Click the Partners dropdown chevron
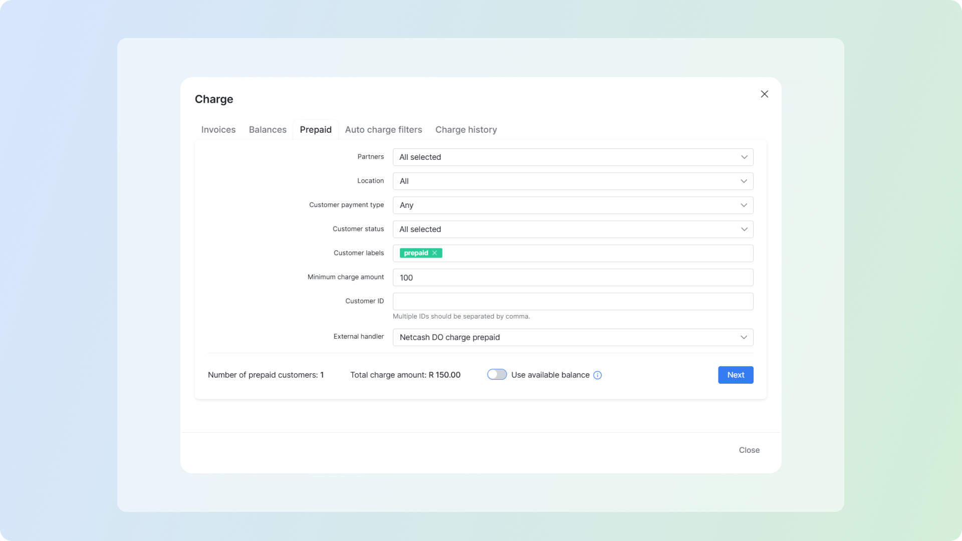 coord(744,157)
